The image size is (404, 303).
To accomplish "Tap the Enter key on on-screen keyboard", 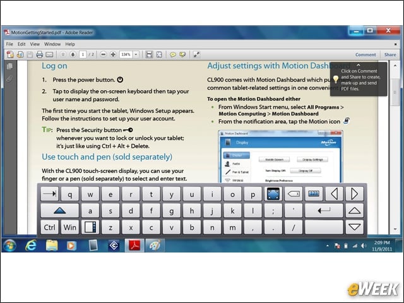I will pyautogui.click(x=324, y=210).
